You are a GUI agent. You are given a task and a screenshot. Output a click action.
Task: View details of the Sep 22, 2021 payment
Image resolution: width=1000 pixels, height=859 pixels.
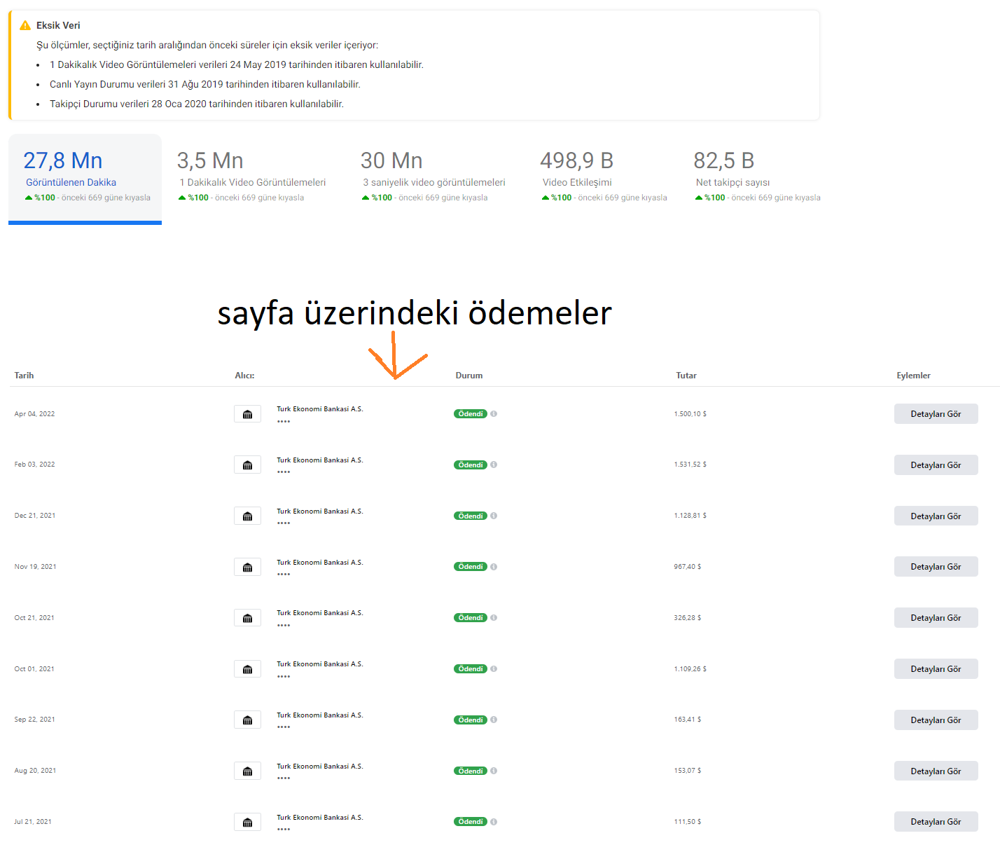[x=936, y=720]
